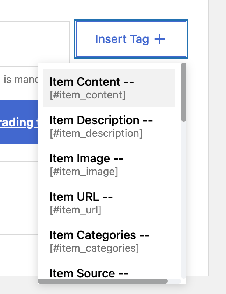Open the underlined upgrading link

18,122
